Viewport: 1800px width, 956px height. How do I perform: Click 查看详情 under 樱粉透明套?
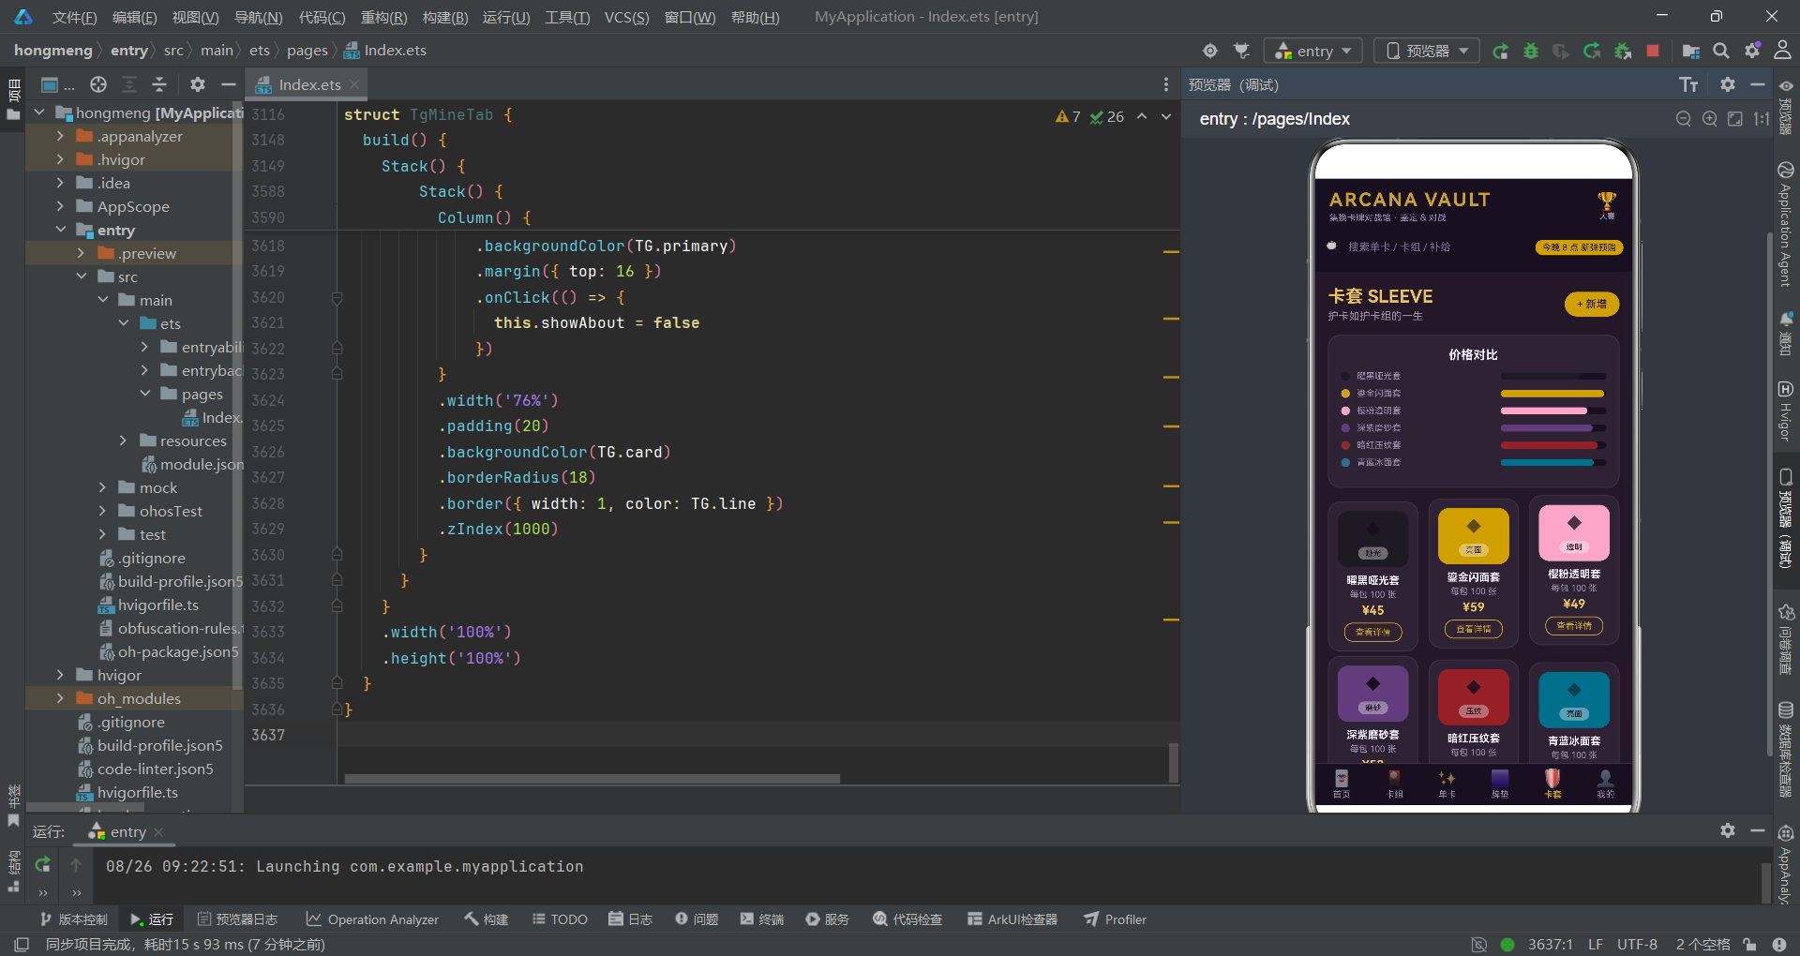click(x=1574, y=626)
